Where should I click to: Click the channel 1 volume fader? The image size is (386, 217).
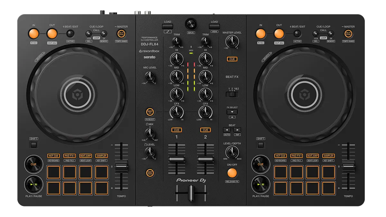(x=177, y=160)
